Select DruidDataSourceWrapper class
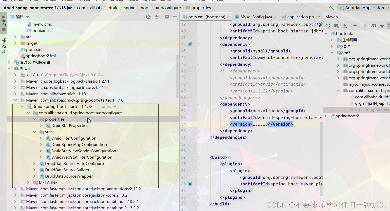The width and height of the screenshot is (390, 211). tap(69, 176)
